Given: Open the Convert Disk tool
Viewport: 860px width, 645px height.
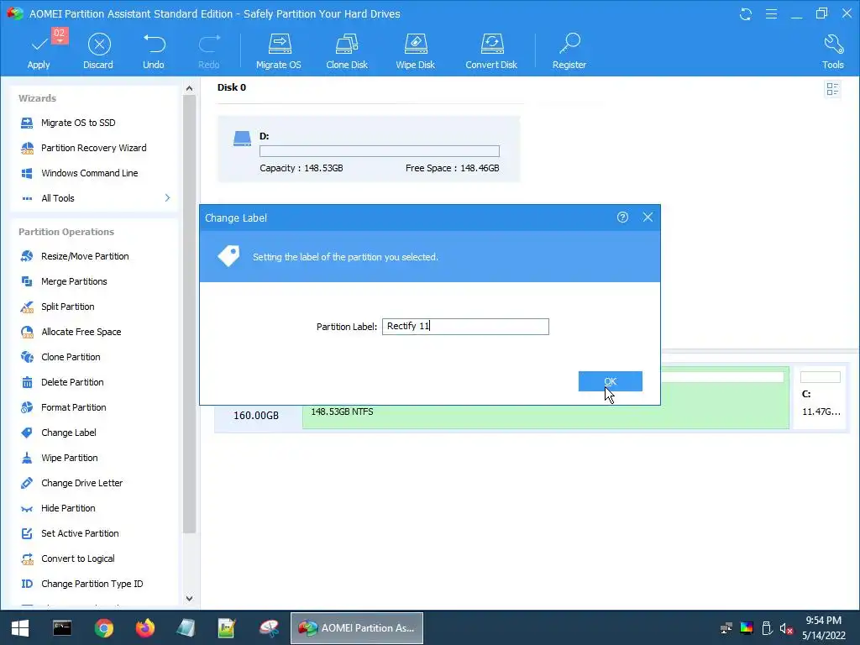Looking at the screenshot, I should 491,52.
